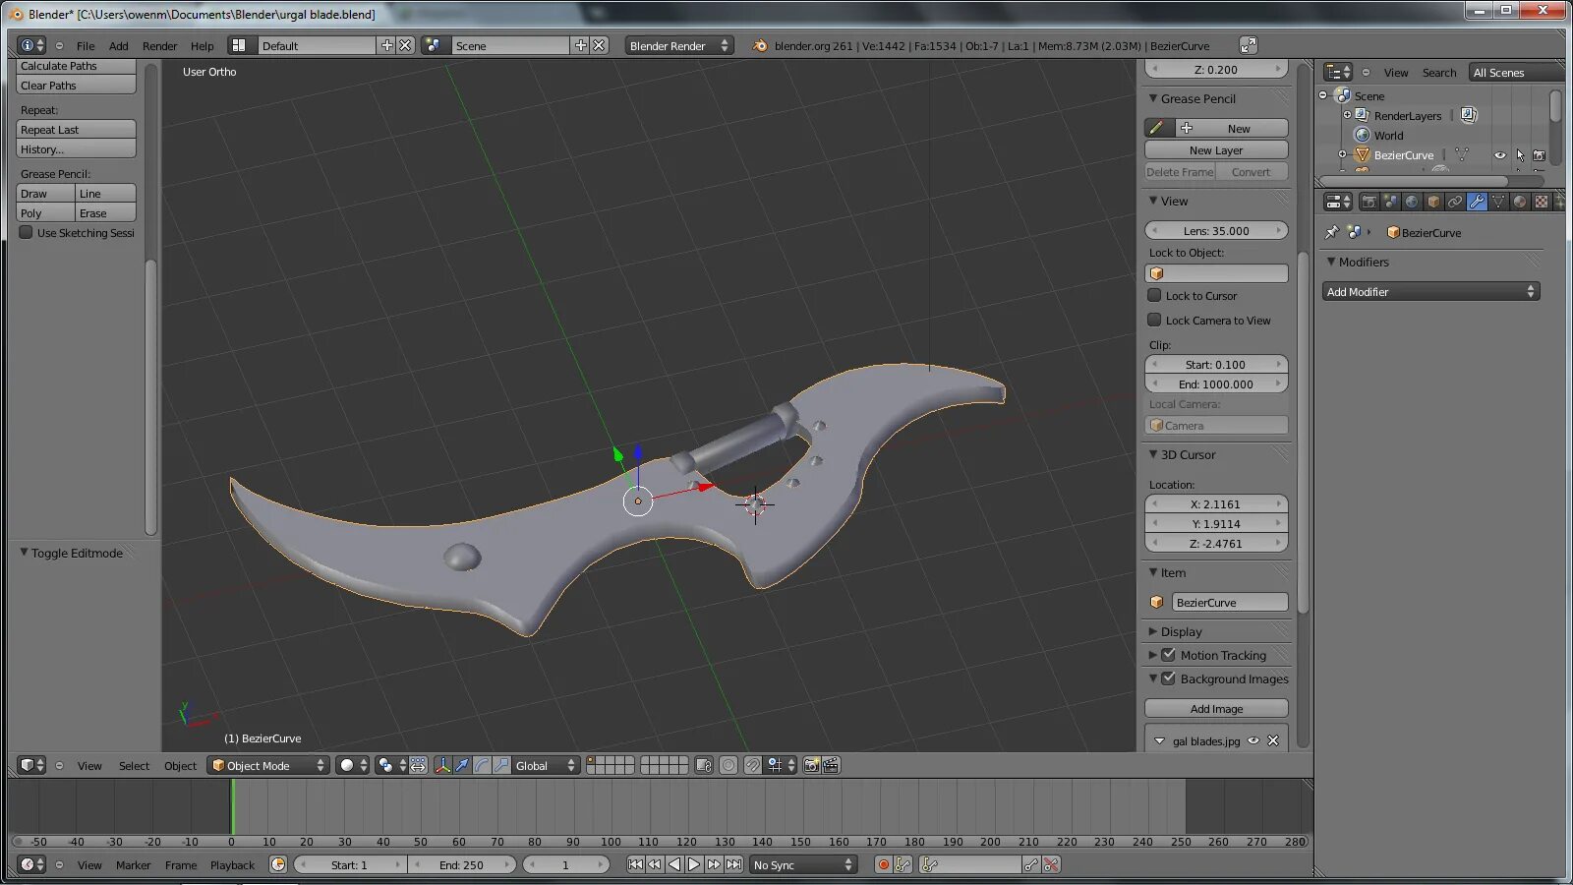
Task: Click the add new screen layout plus
Action: (386, 45)
